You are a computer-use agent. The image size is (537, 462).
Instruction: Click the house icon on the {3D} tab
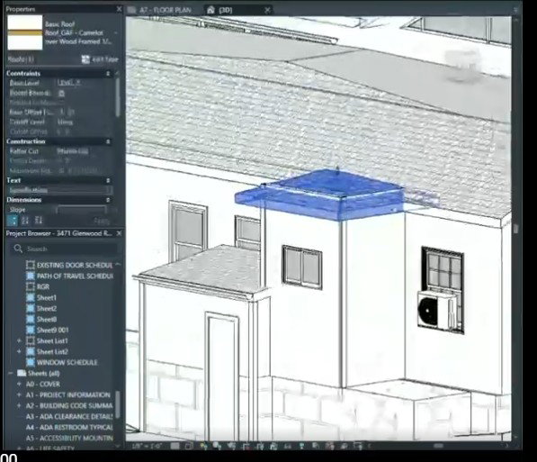click(x=210, y=10)
